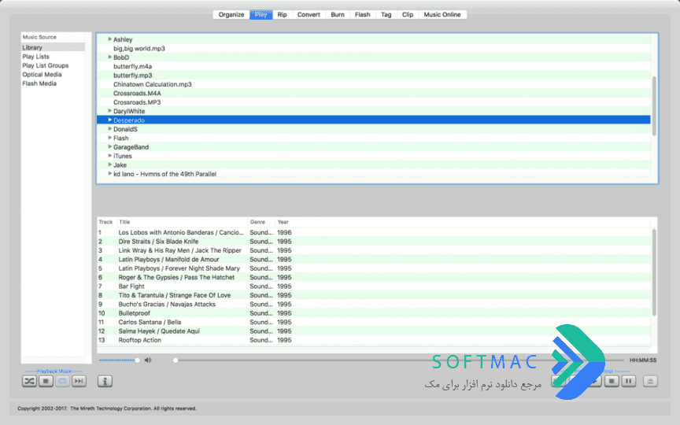Enable shuffle in Playback Mode
Screen dimensions: 680x425
click(29, 381)
